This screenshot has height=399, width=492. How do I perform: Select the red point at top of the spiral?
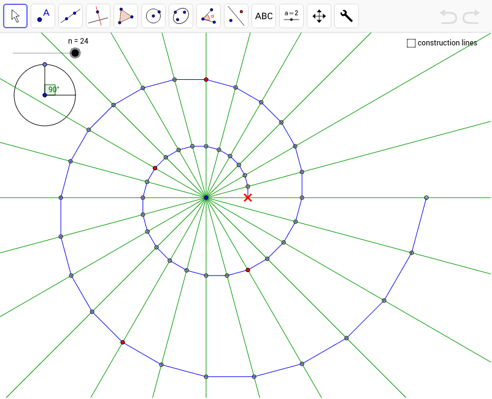coord(206,80)
